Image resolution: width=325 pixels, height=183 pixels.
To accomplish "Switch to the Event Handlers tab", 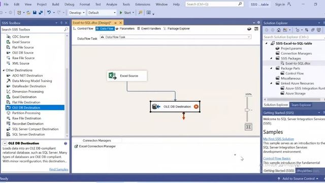I will [x=149, y=28].
